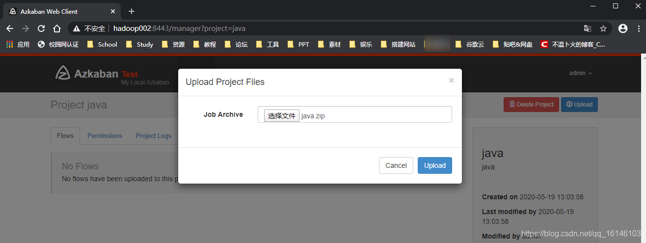Open the translate page icon
Screen dimensions: 646x243
[588, 28]
